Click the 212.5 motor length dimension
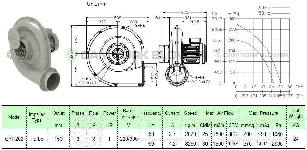Image resolution: width=307 pixels, height=150 pixels. pos(194,22)
